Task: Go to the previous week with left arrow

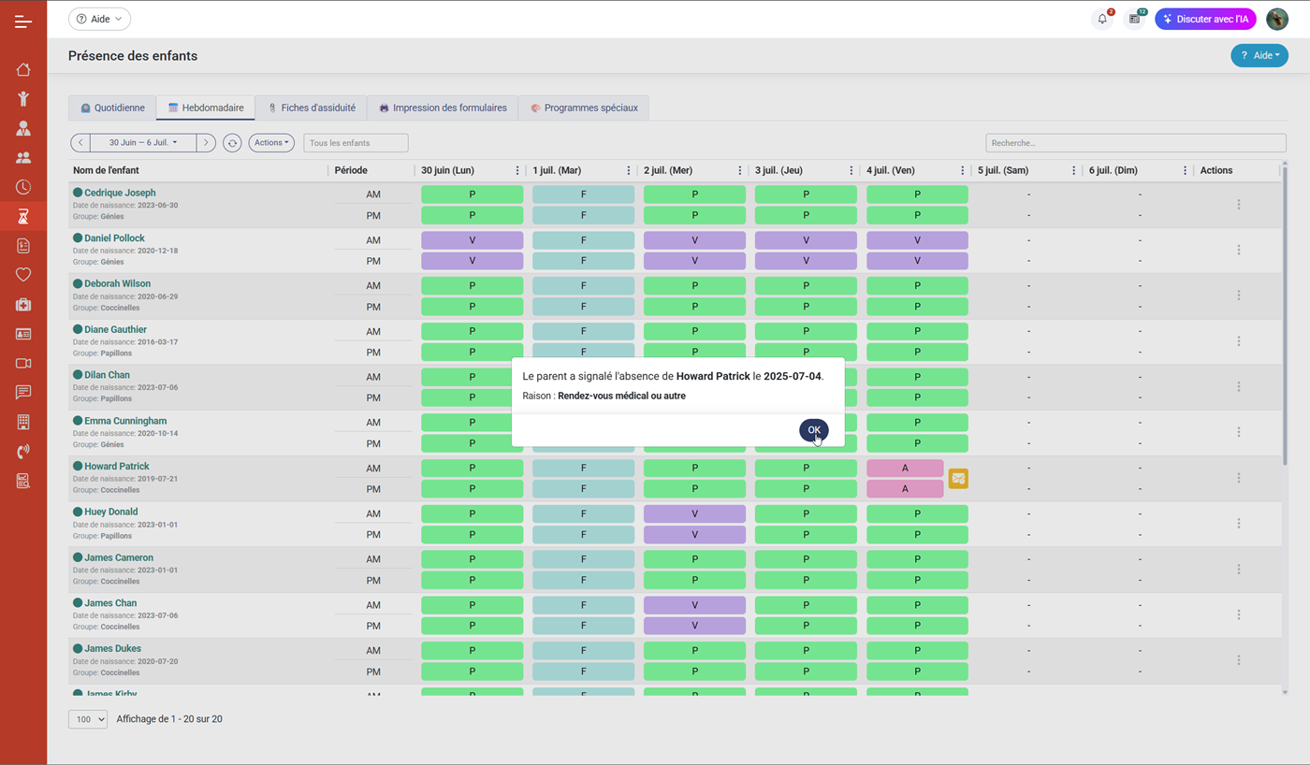Action: (80, 143)
